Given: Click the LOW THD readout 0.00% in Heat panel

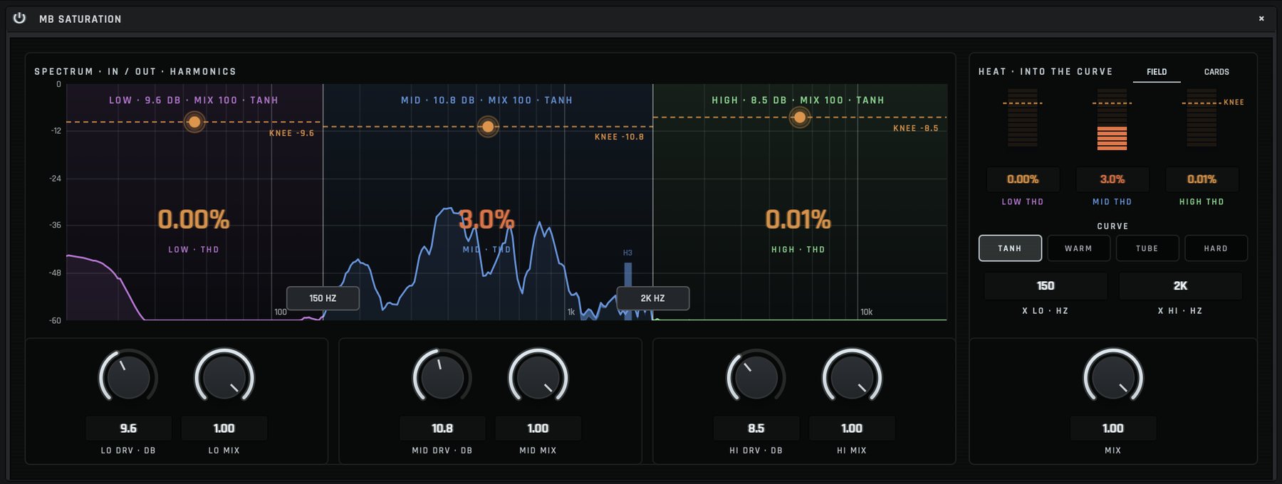Looking at the screenshot, I should [1023, 179].
